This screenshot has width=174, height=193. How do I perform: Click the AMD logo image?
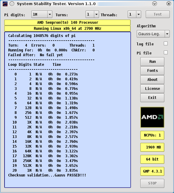pos(152,117)
